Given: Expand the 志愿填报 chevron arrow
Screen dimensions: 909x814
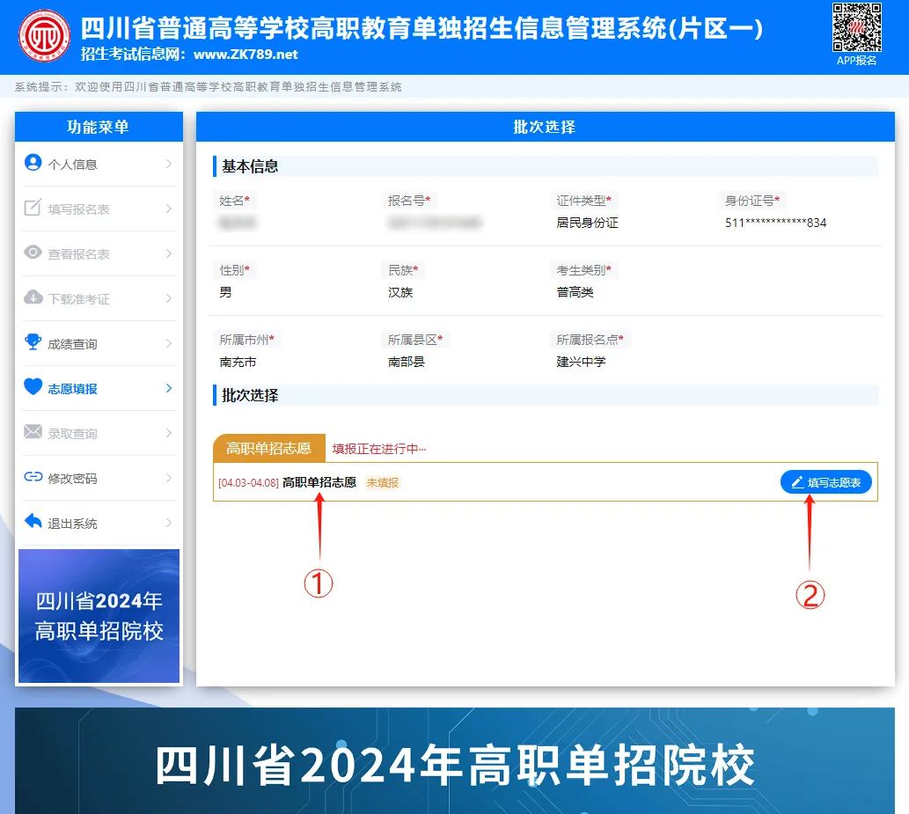Looking at the screenshot, I should tap(169, 388).
